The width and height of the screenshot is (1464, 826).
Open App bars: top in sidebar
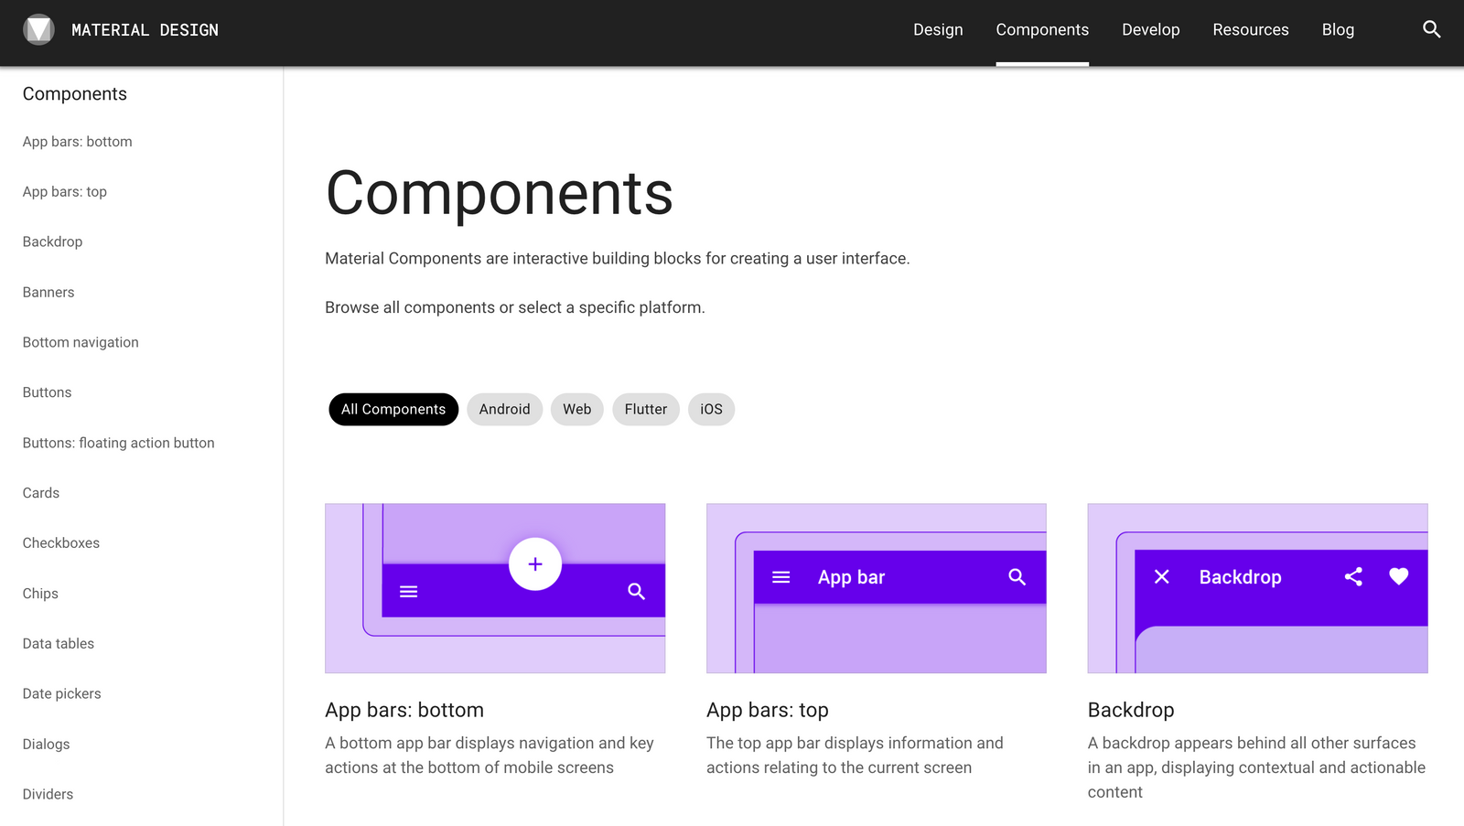coord(65,192)
